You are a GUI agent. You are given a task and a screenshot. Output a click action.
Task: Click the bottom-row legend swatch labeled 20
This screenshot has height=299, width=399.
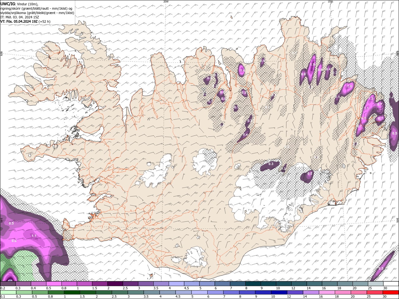coord(359,292)
